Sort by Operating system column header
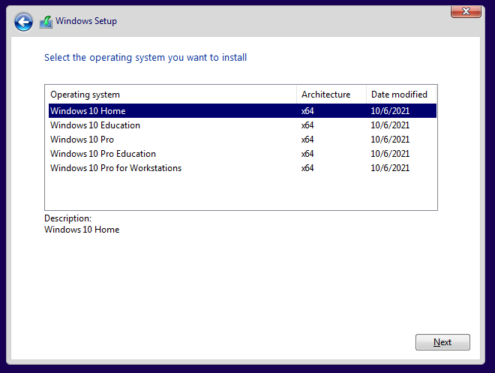This screenshot has width=495, height=373. 171,95
